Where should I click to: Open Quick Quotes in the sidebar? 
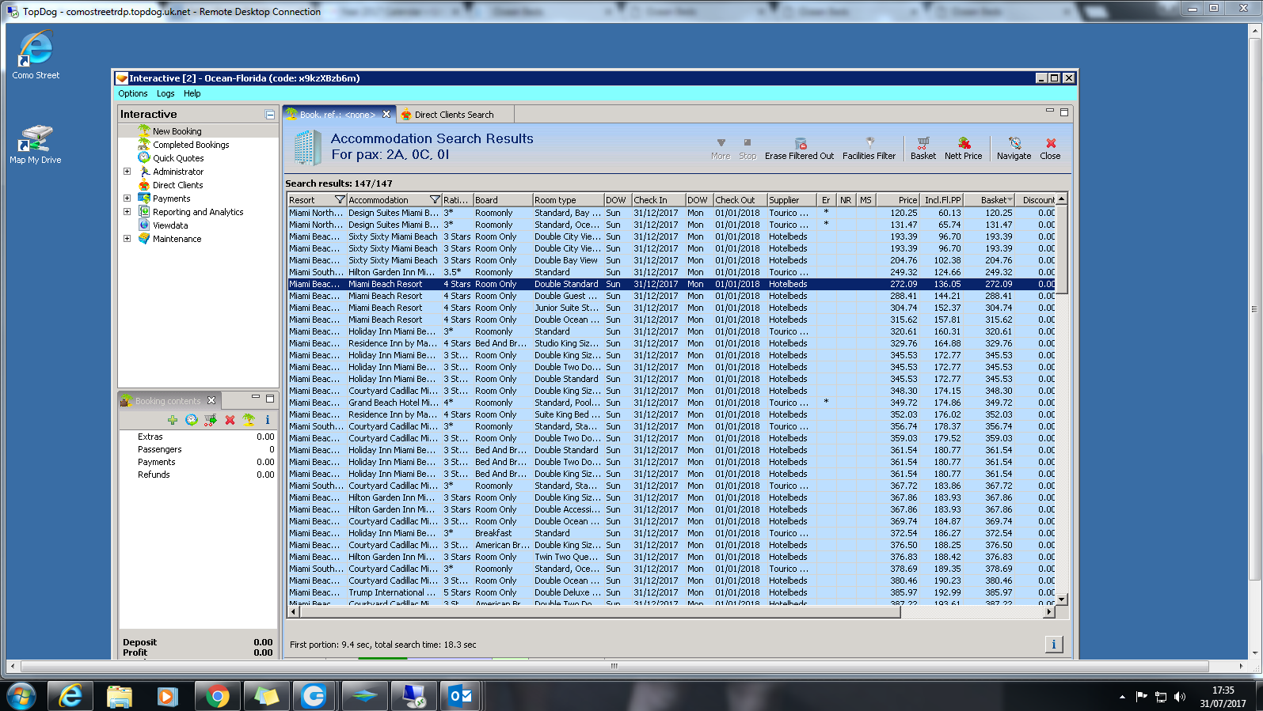178,158
